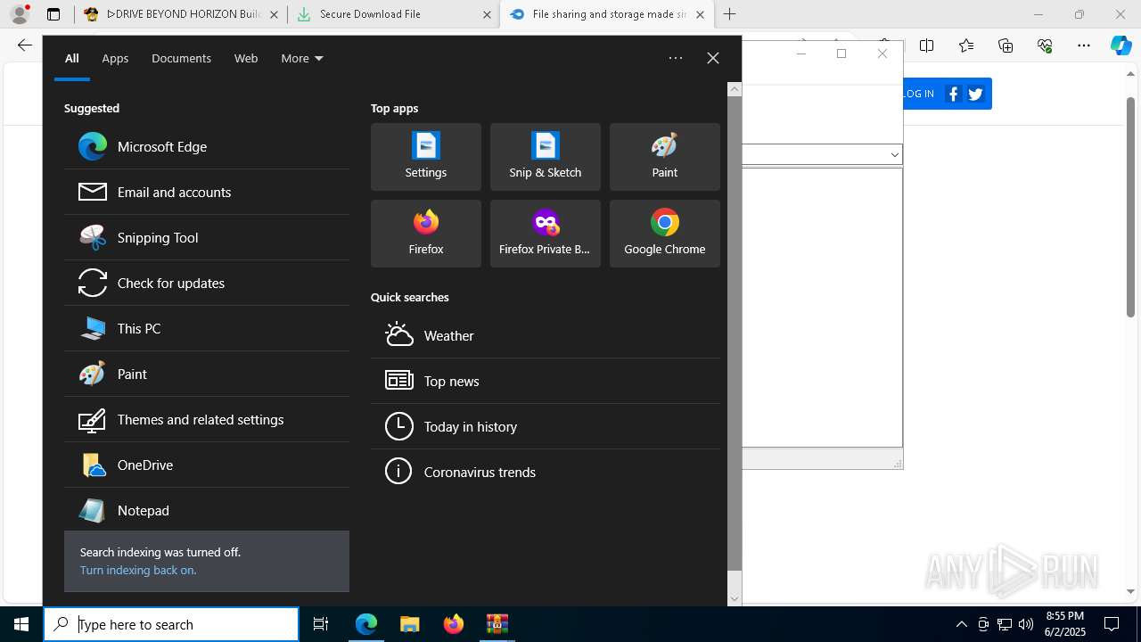Image resolution: width=1141 pixels, height=642 pixels.
Task: Open Edge from the taskbar
Action: pyautogui.click(x=366, y=624)
